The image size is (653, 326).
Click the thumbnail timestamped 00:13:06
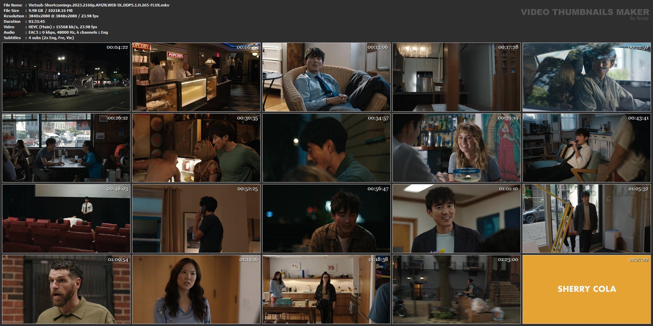click(326, 77)
